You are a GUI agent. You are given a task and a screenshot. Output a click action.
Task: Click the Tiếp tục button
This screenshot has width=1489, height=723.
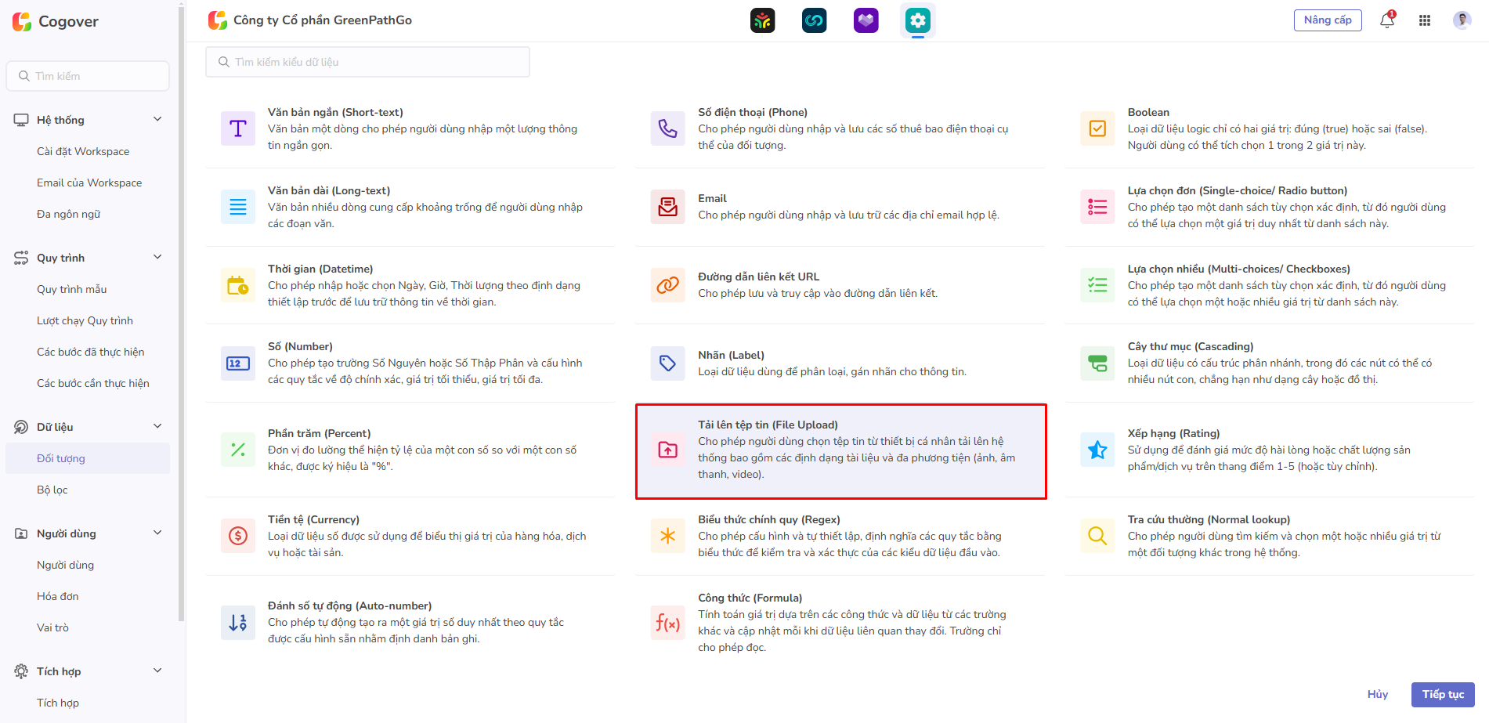(x=1442, y=694)
